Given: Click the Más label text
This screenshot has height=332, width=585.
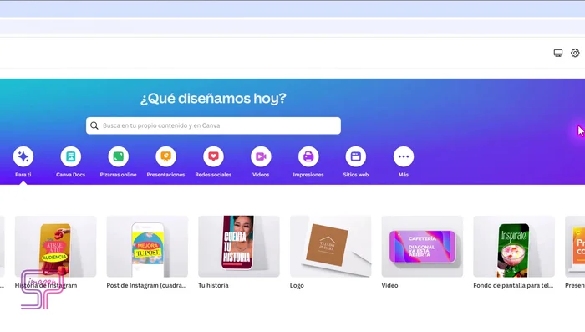Looking at the screenshot, I should pos(404,175).
